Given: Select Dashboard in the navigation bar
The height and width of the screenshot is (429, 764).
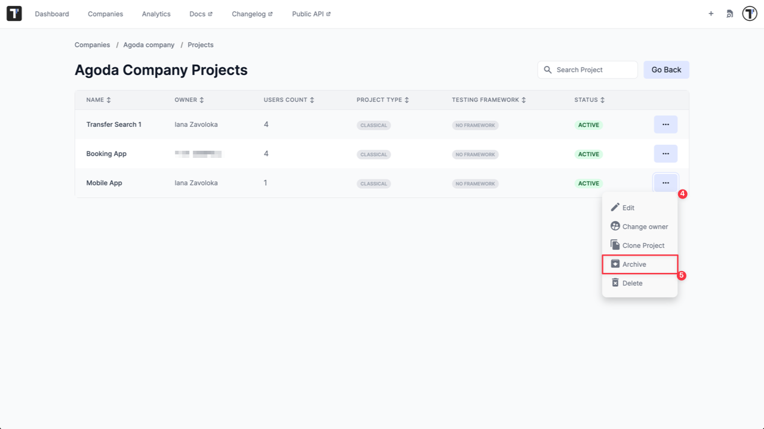Looking at the screenshot, I should tap(52, 13).
